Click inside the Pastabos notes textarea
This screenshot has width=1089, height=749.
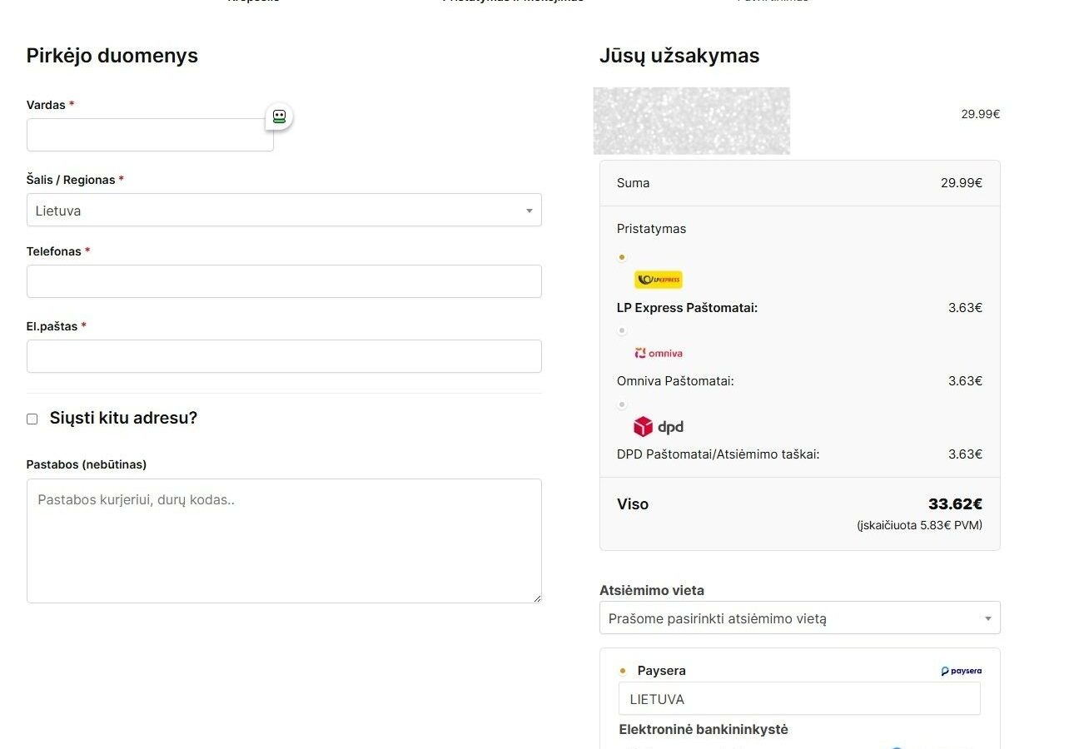pos(283,541)
